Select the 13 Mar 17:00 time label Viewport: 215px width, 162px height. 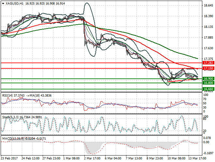point(197,158)
